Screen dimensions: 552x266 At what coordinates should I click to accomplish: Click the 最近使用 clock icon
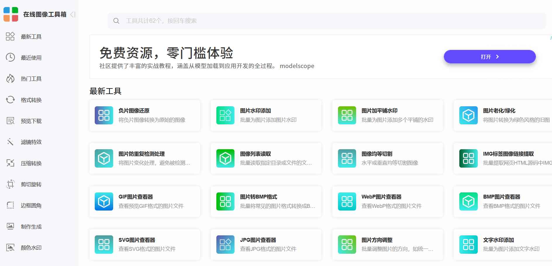click(10, 58)
